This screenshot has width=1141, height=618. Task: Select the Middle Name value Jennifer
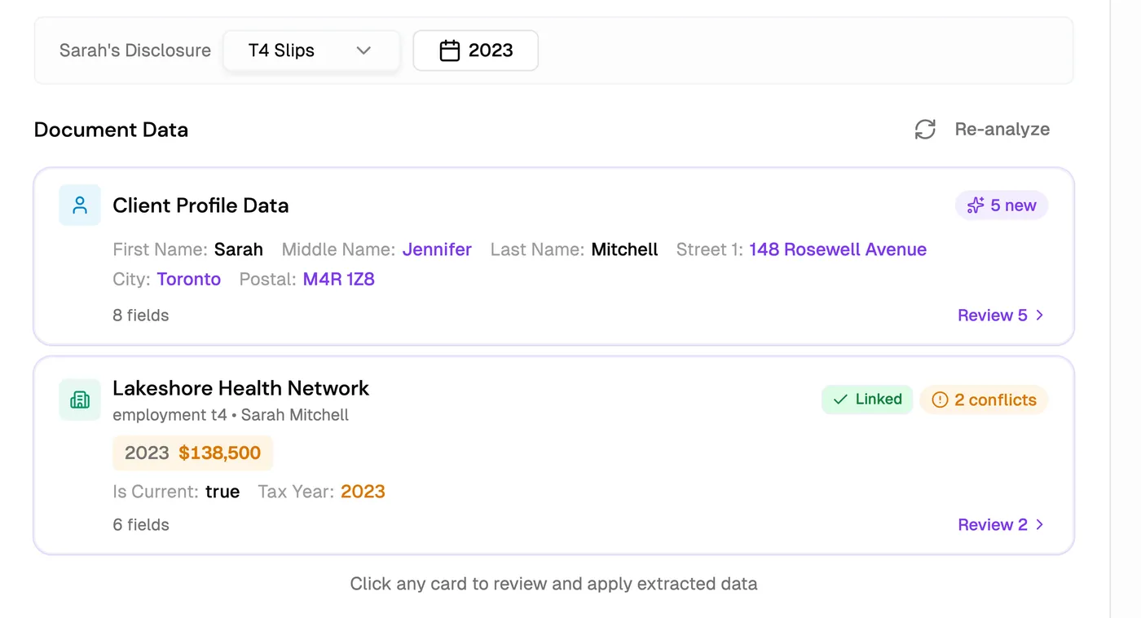click(437, 249)
